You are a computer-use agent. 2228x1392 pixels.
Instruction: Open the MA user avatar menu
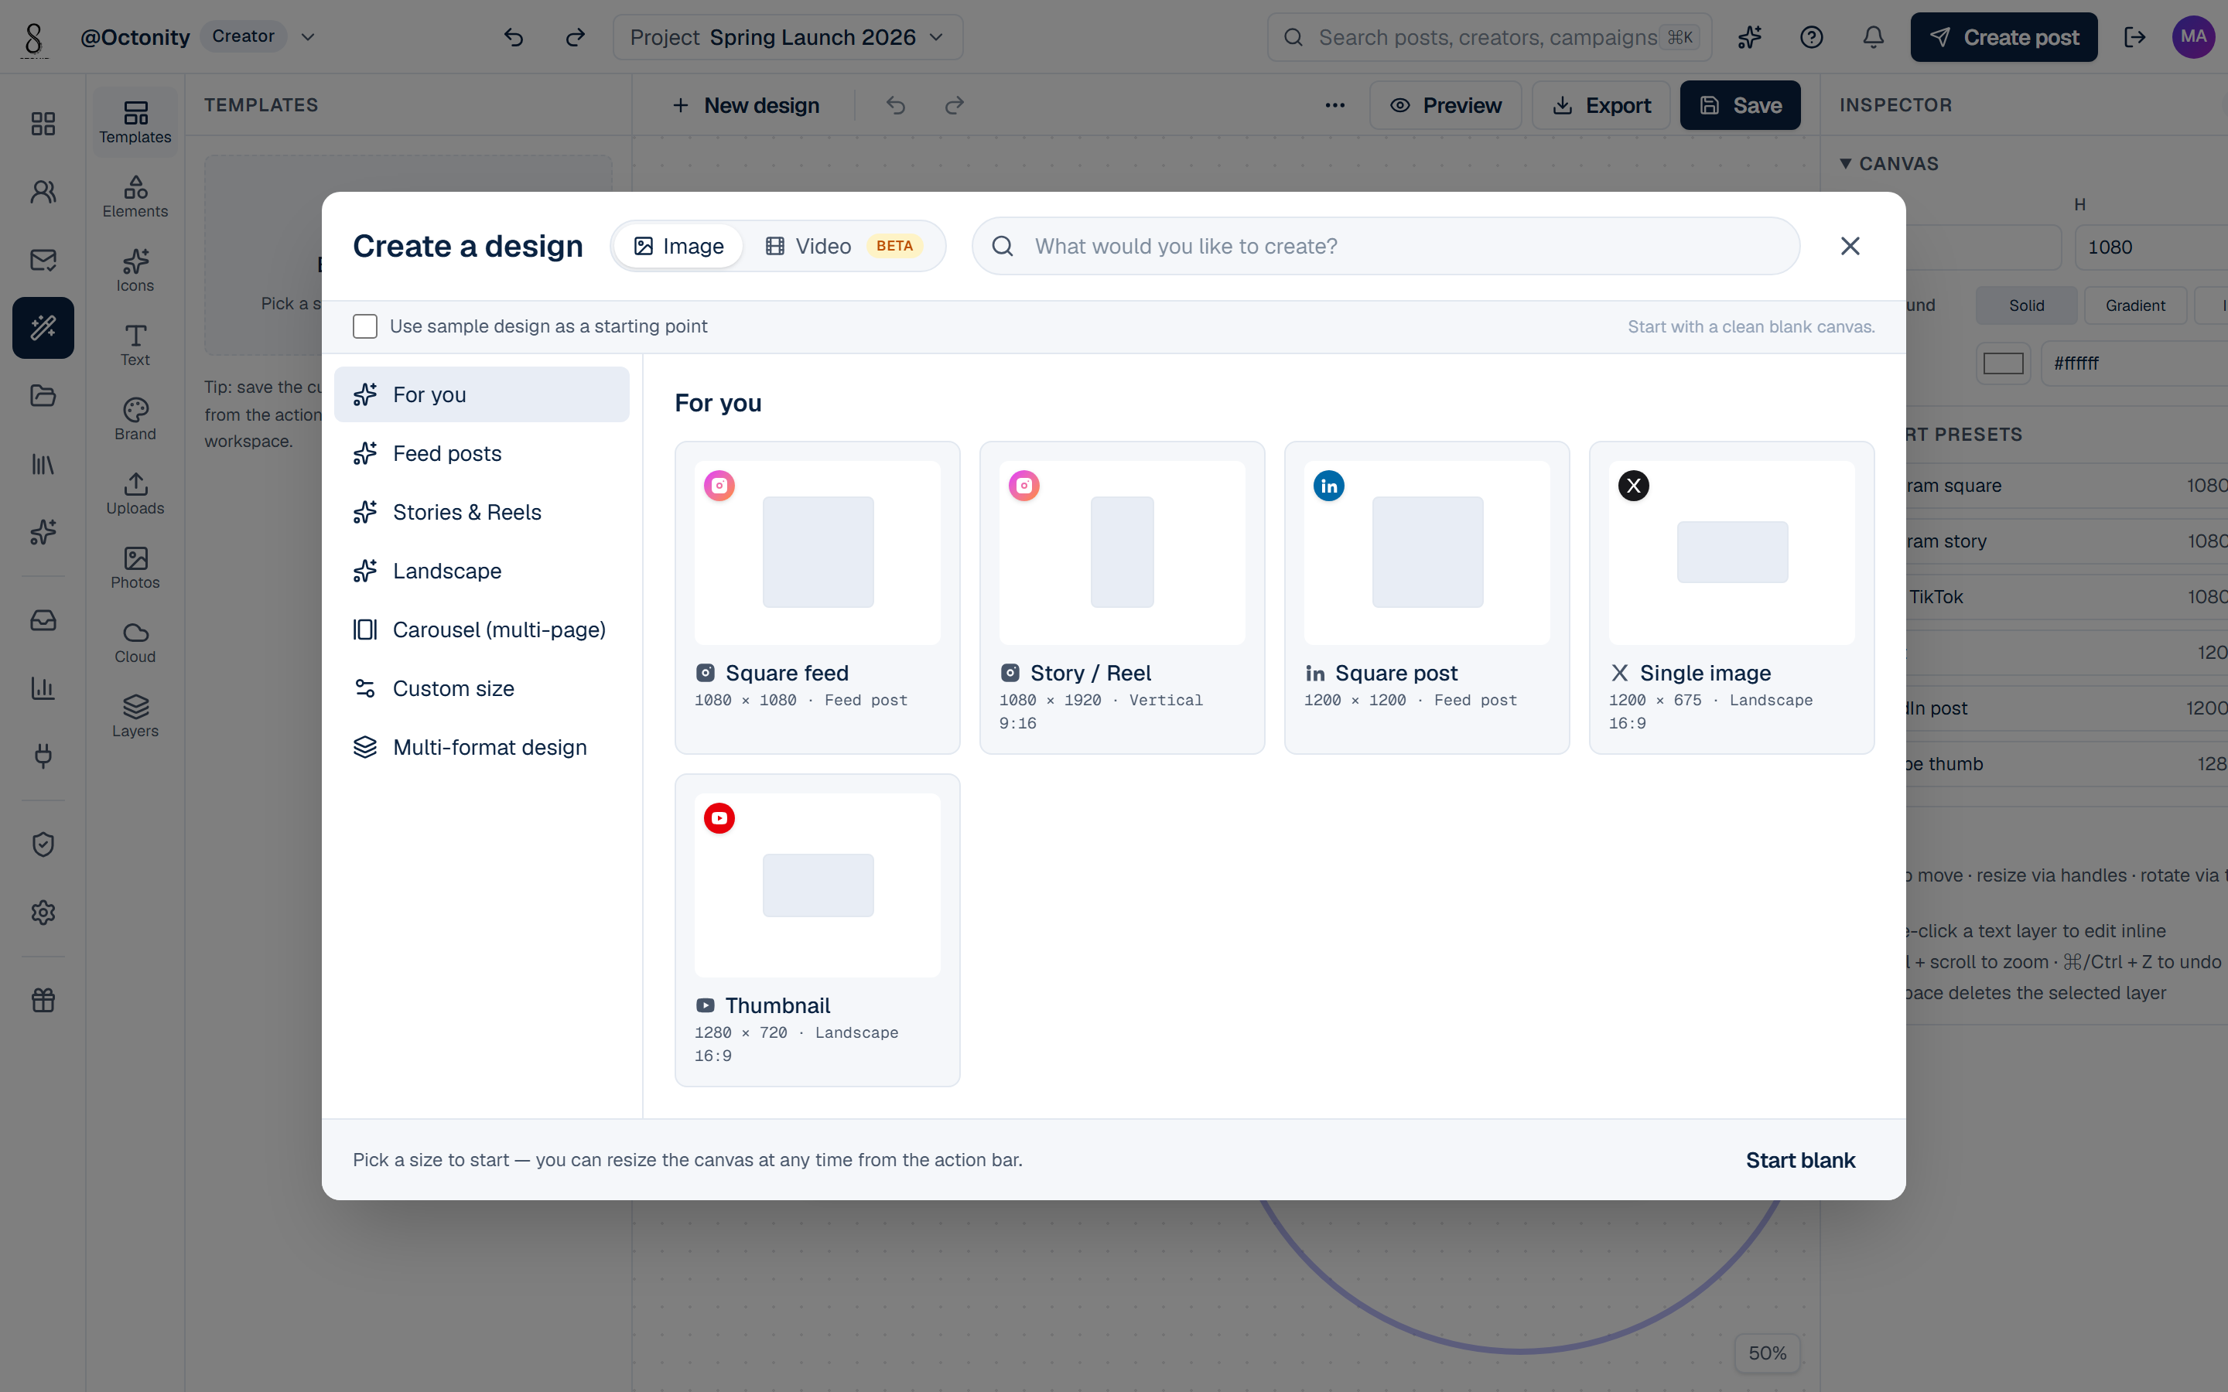coord(2193,37)
